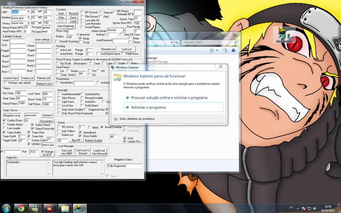This screenshot has height=213, width=341.
Task: Open Explorer address bar history dropdown
Action: click(172, 42)
